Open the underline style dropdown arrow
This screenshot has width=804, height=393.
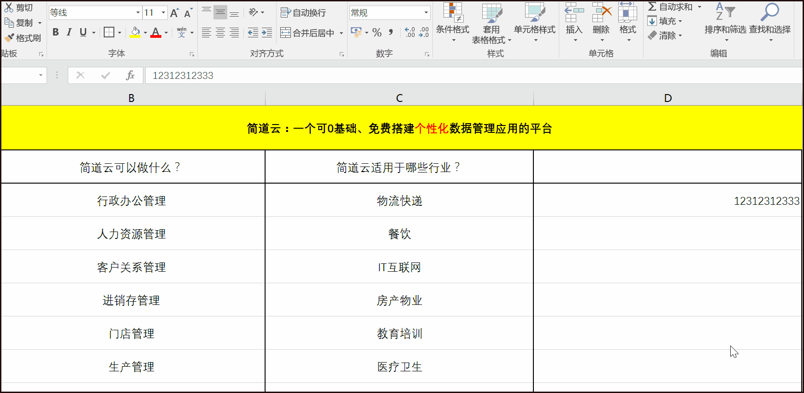coord(94,33)
